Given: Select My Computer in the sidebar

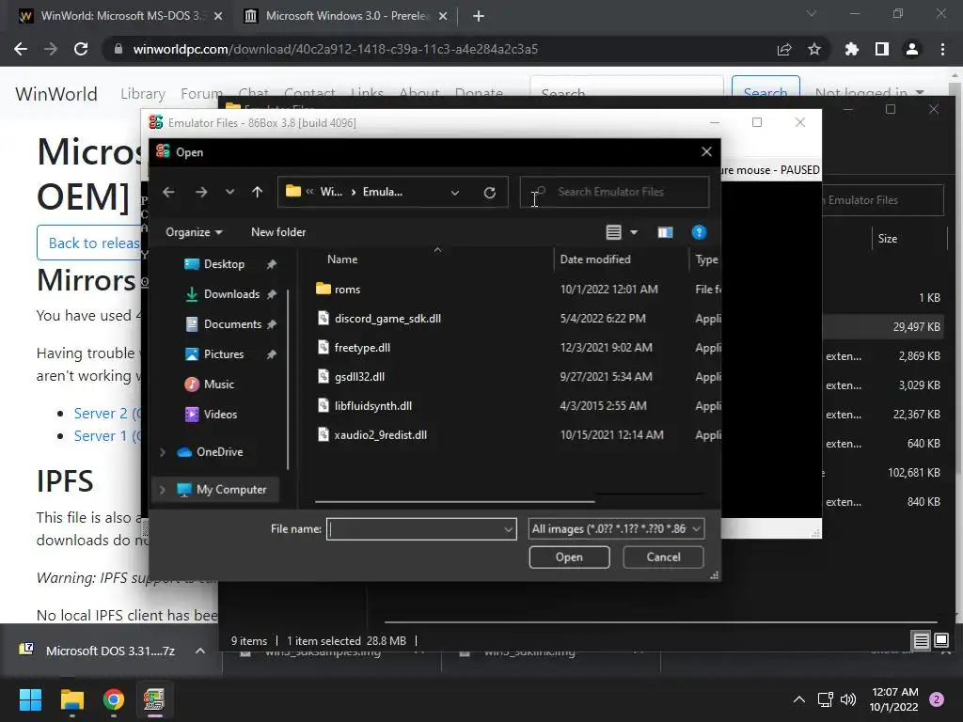Looking at the screenshot, I should click(231, 490).
